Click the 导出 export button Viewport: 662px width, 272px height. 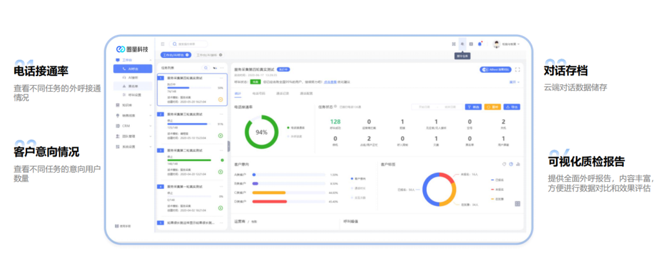tap(512, 106)
